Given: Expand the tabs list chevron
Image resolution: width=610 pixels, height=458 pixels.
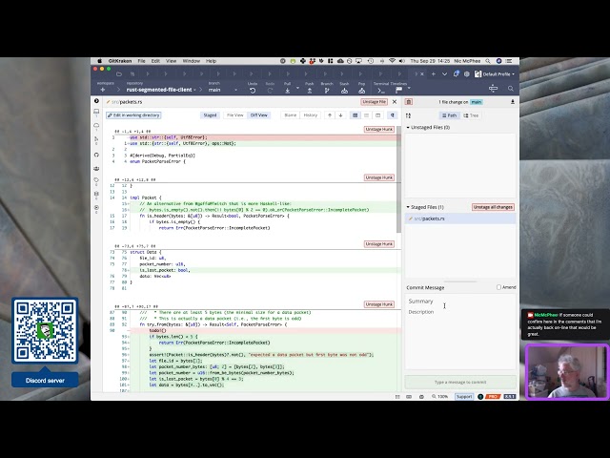Looking at the screenshot, I should [444, 74].
